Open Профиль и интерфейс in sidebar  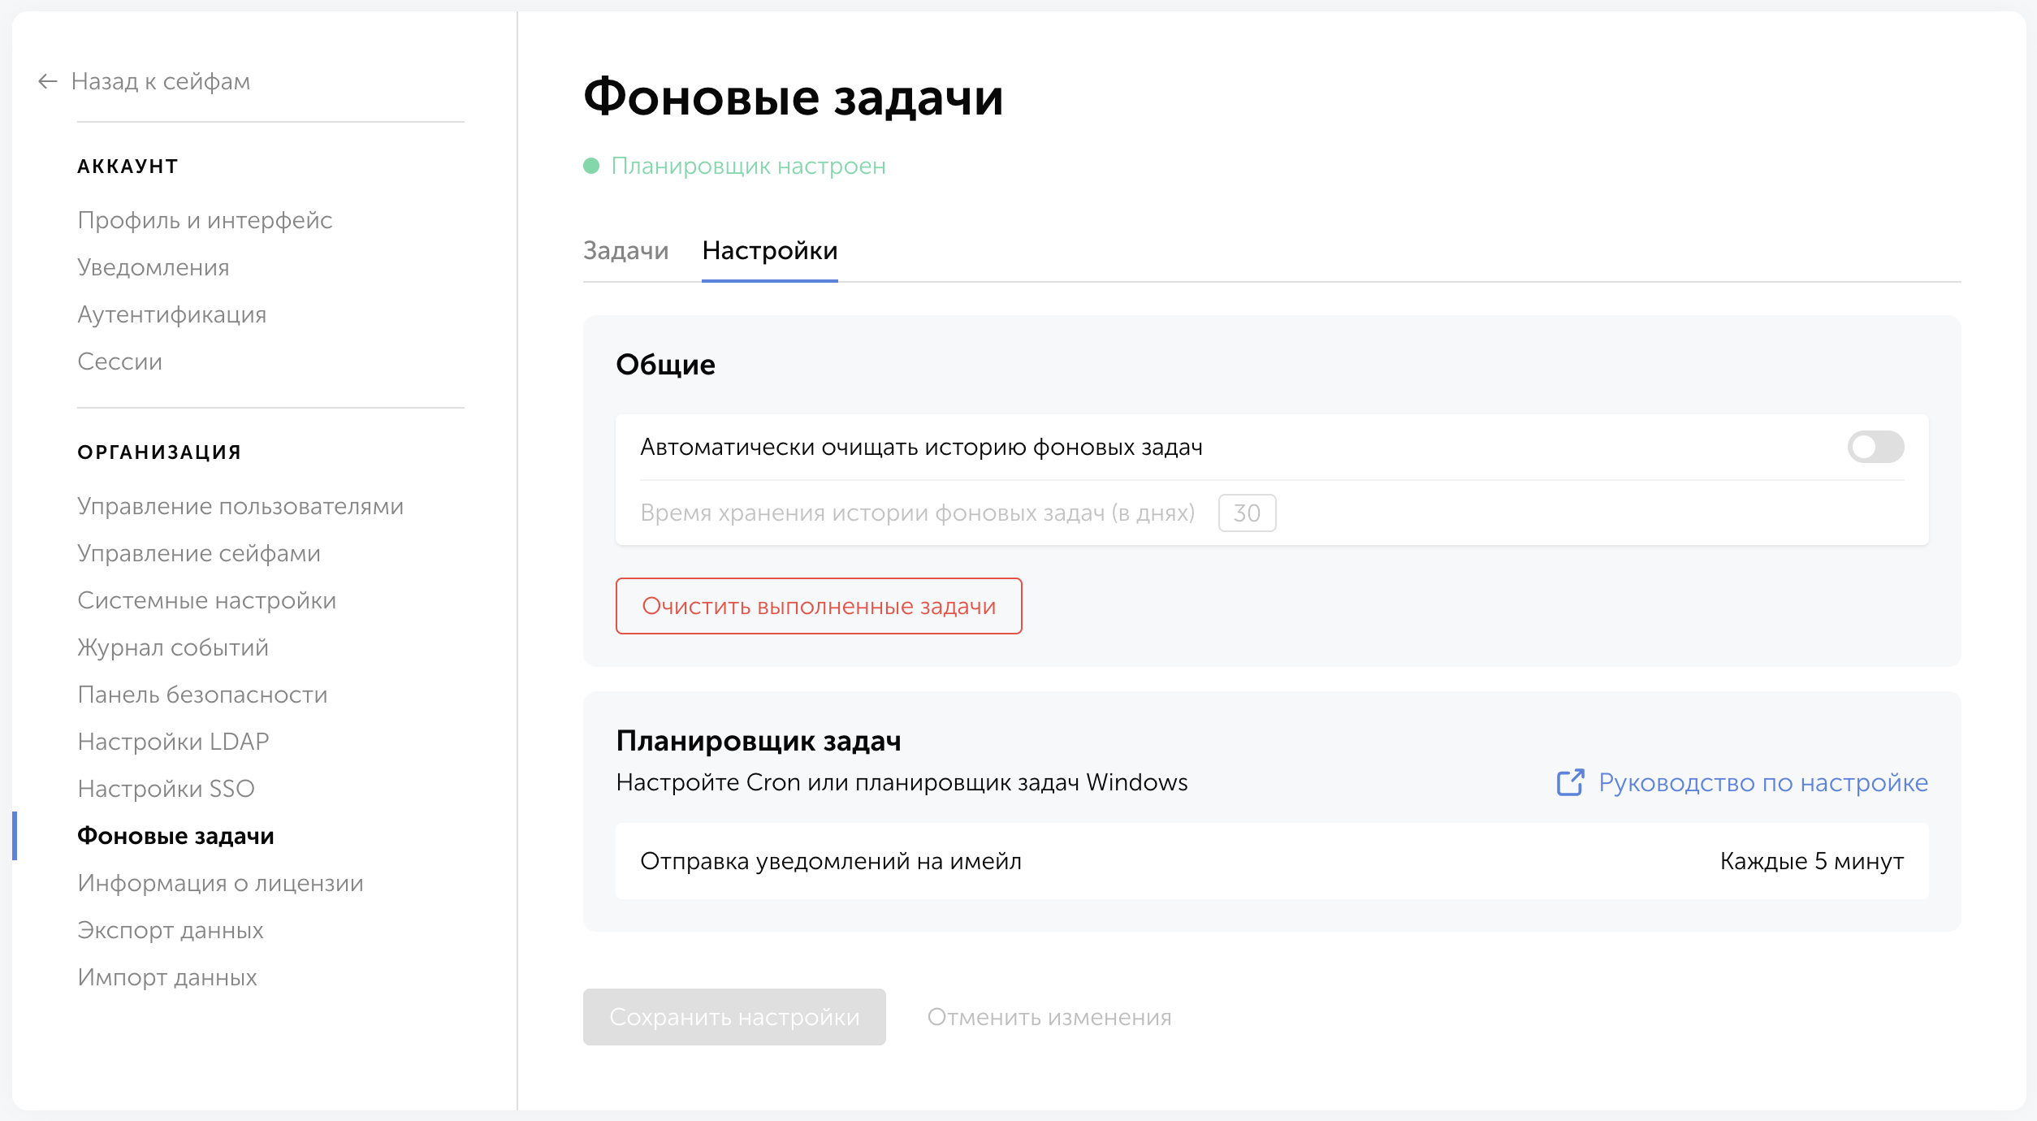[x=205, y=220]
